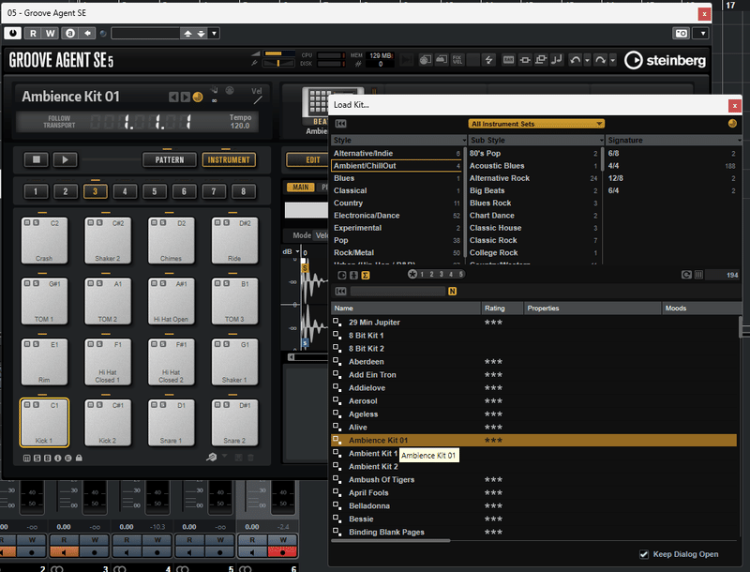Load the previous kit with the left arrow
The width and height of the screenshot is (750, 572).
(x=173, y=98)
